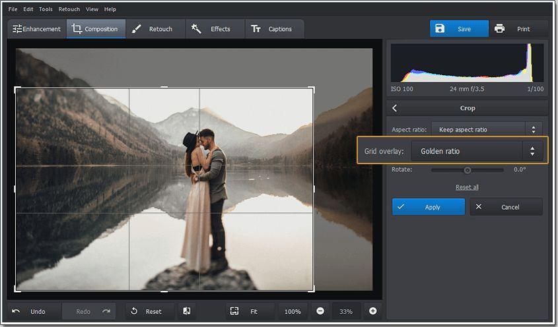The width and height of the screenshot is (558, 327).
Task: Set zoom to 100%
Action: click(x=293, y=311)
